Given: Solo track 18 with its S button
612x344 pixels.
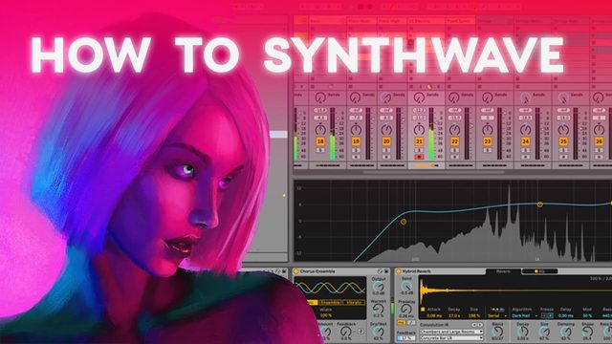Looking at the screenshot, I should tap(320, 150).
